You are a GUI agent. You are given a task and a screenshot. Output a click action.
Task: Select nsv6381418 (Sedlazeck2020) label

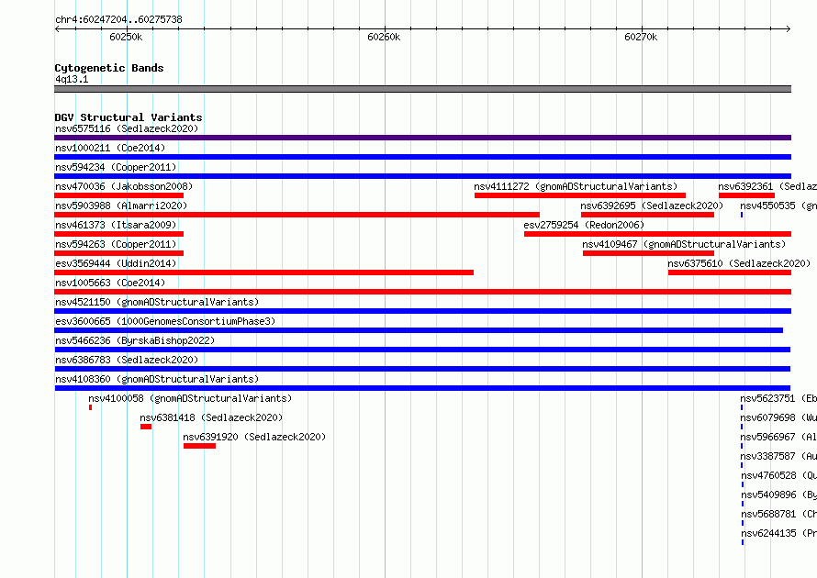coord(211,417)
